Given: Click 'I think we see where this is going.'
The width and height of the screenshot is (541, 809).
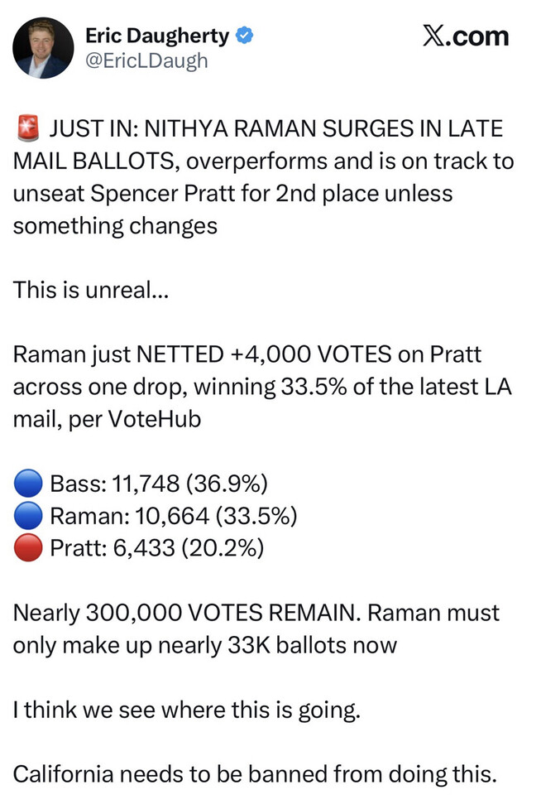Looking at the screenshot, I should 186,710.
